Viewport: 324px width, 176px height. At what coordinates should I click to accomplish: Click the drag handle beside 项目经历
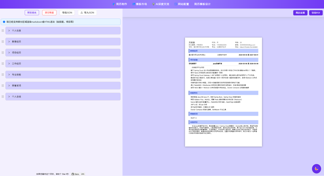(3, 53)
